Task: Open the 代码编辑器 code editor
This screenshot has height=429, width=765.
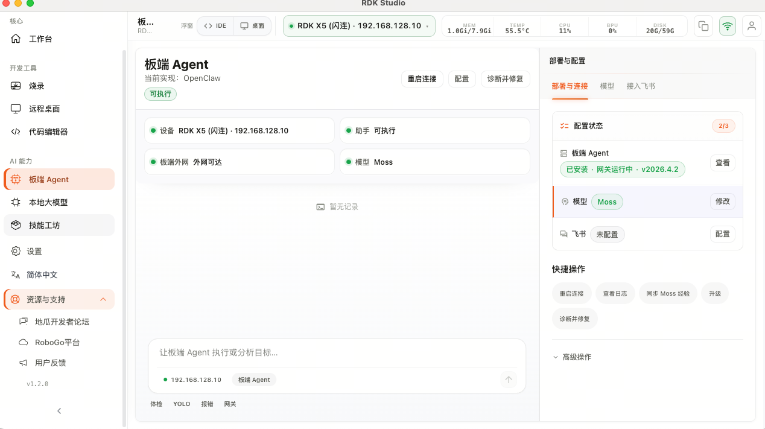Action: coord(59,132)
